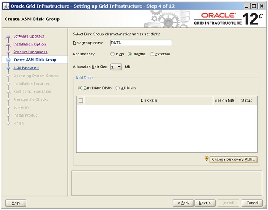Select High redundancy

(x=117, y=54)
